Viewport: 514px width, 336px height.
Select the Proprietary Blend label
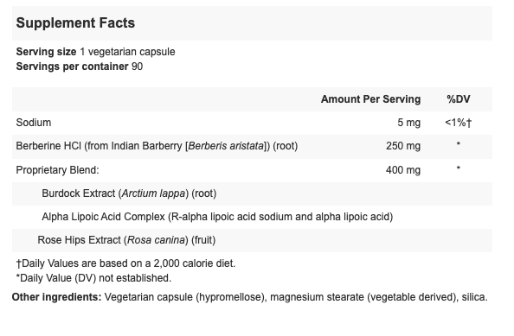coord(57,170)
